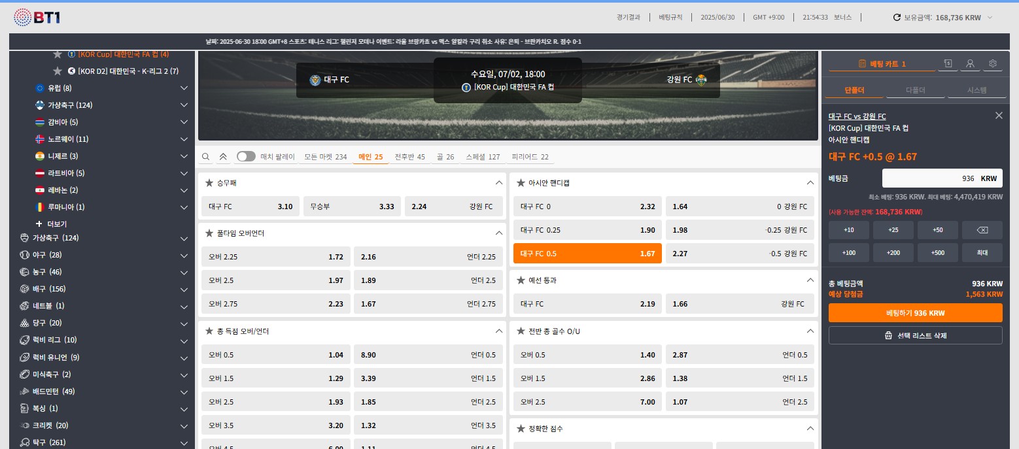Expand the 라트비아 (5) country list
The width and height of the screenshot is (1019, 449).
tap(184, 173)
